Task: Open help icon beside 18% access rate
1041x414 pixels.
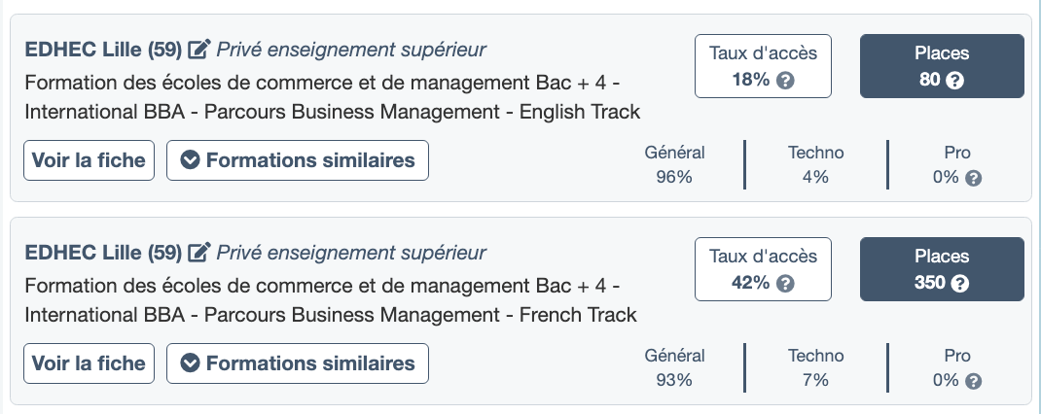Action: coord(786,81)
